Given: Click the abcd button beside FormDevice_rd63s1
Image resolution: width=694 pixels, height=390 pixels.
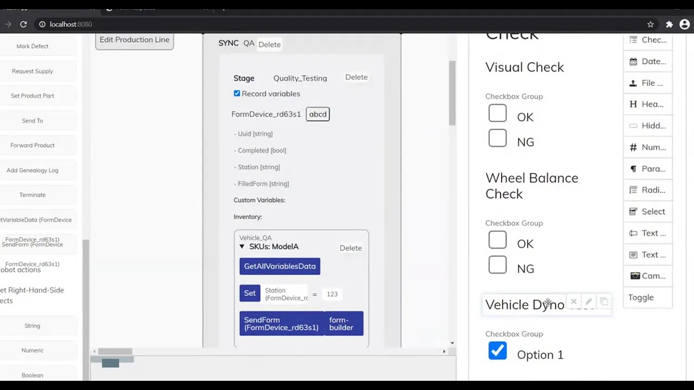Looking at the screenshot, I should [318, 114].
